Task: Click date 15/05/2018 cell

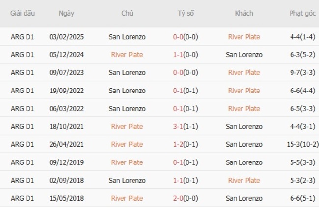Action: tap(66, 198)
